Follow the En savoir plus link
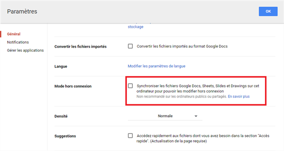The image size is (284, 151). click(239, 96)
